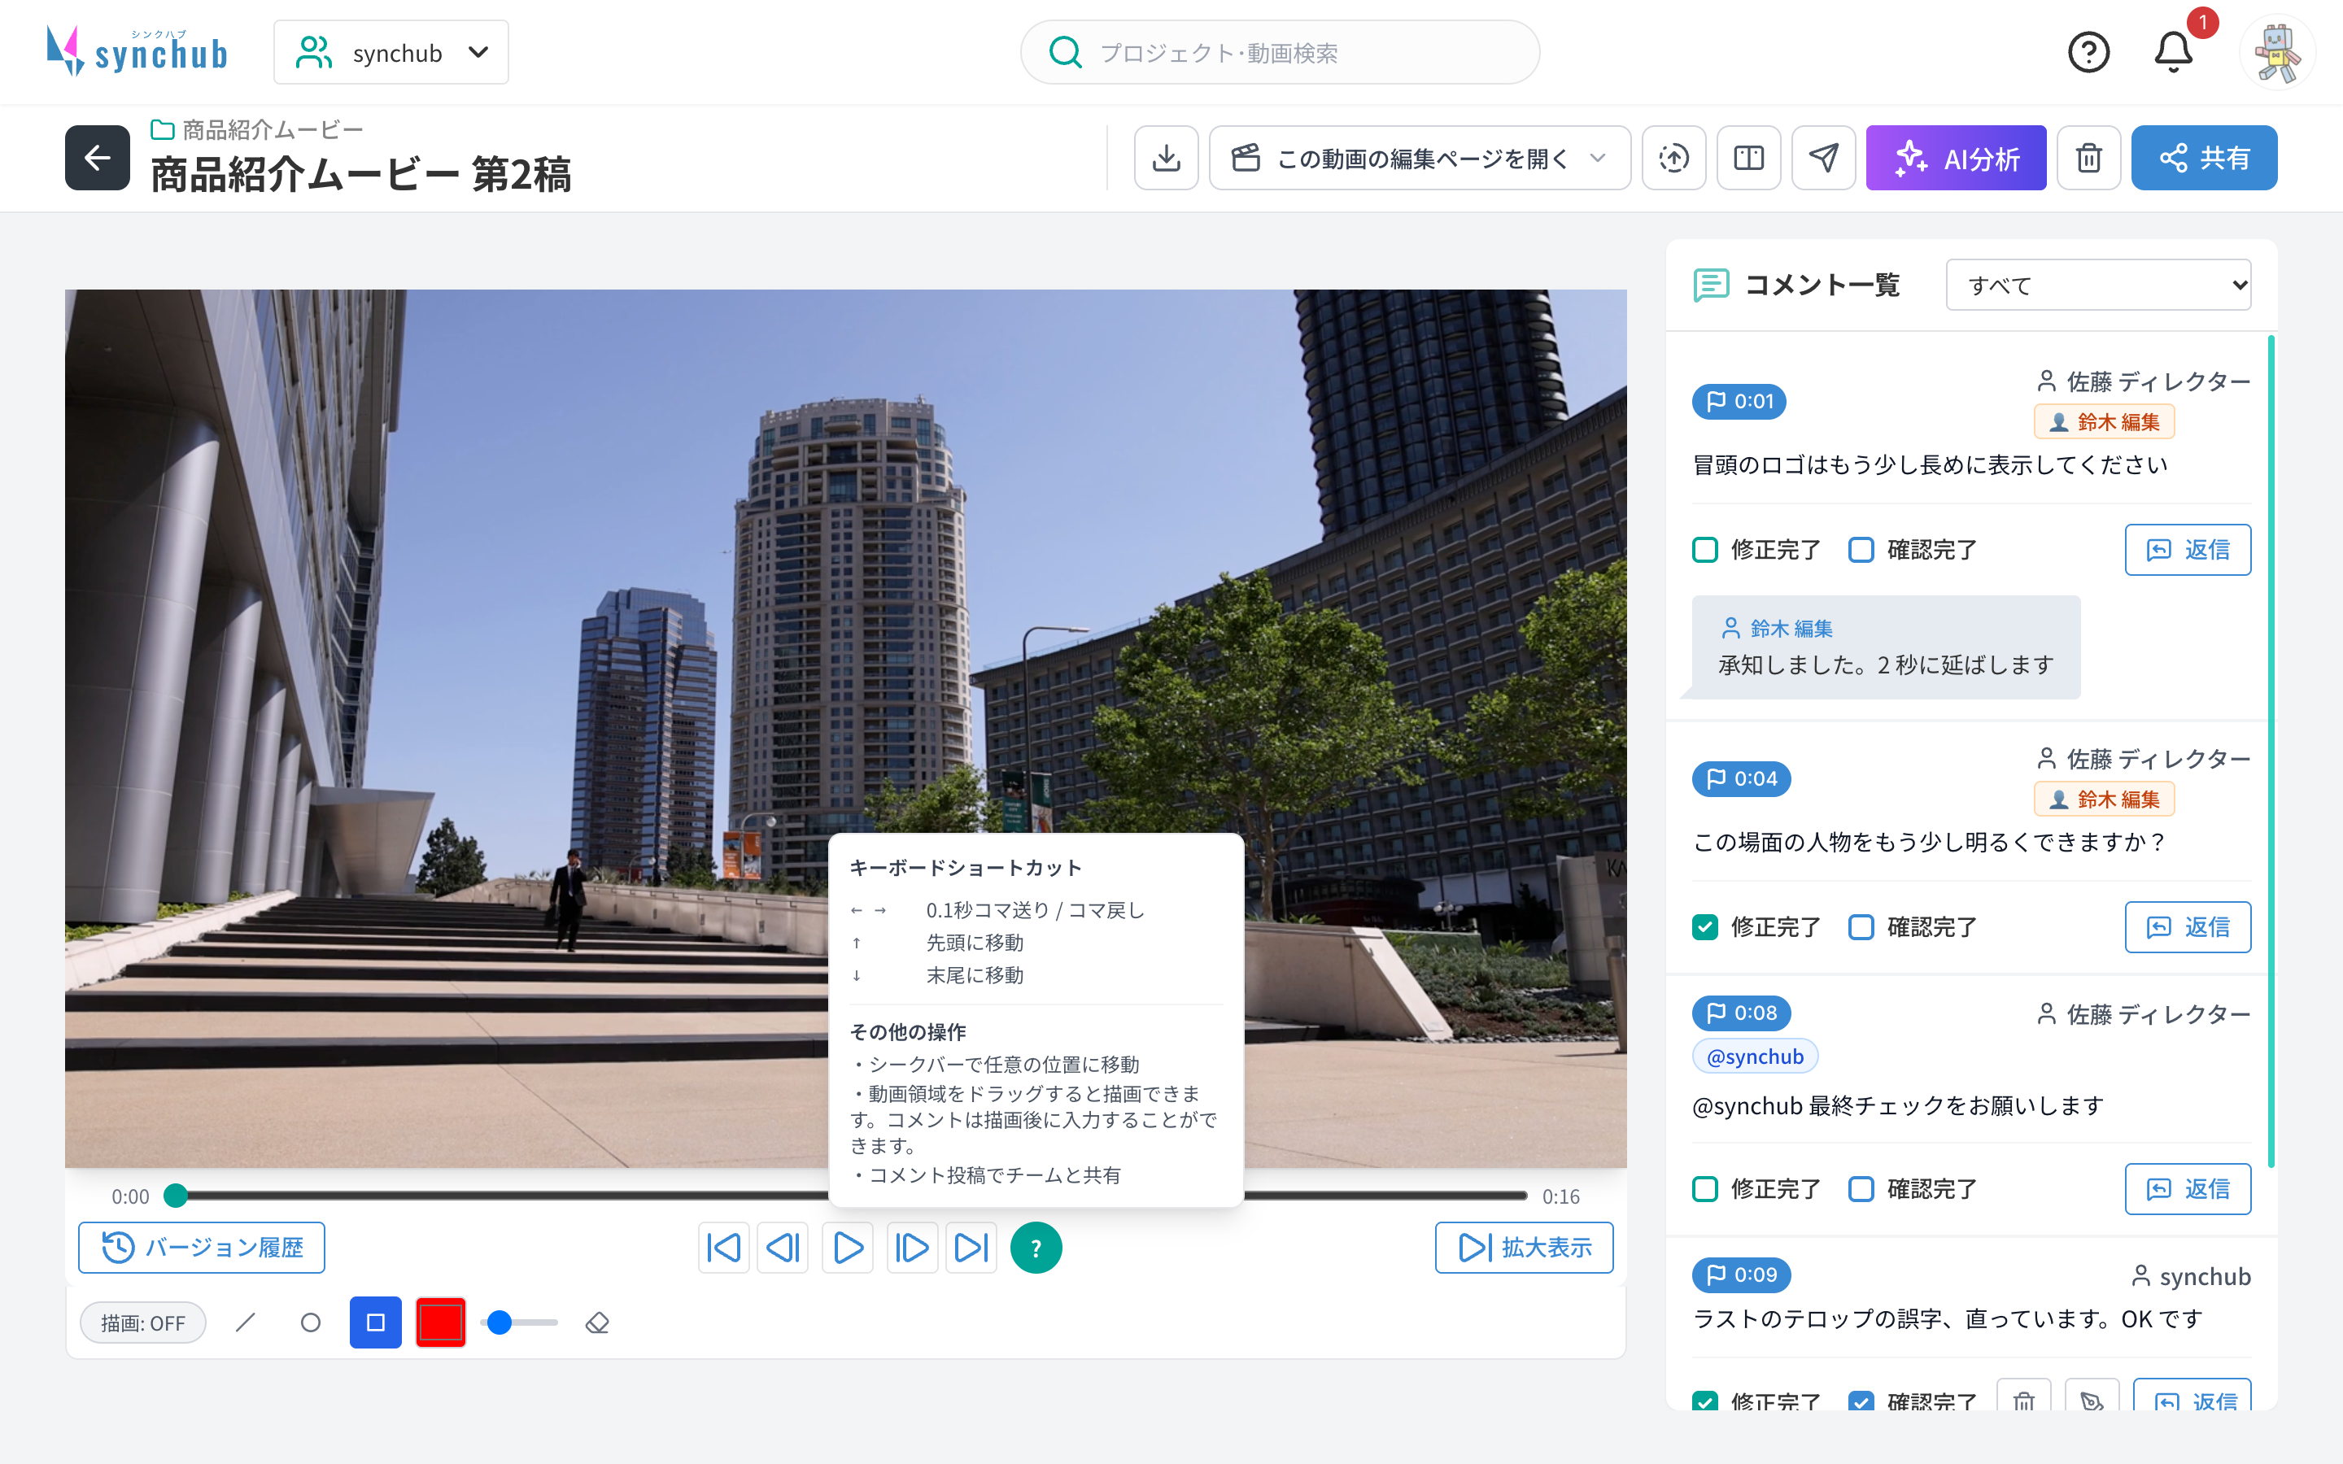Jump to the end of the video

coord(971,1247)
